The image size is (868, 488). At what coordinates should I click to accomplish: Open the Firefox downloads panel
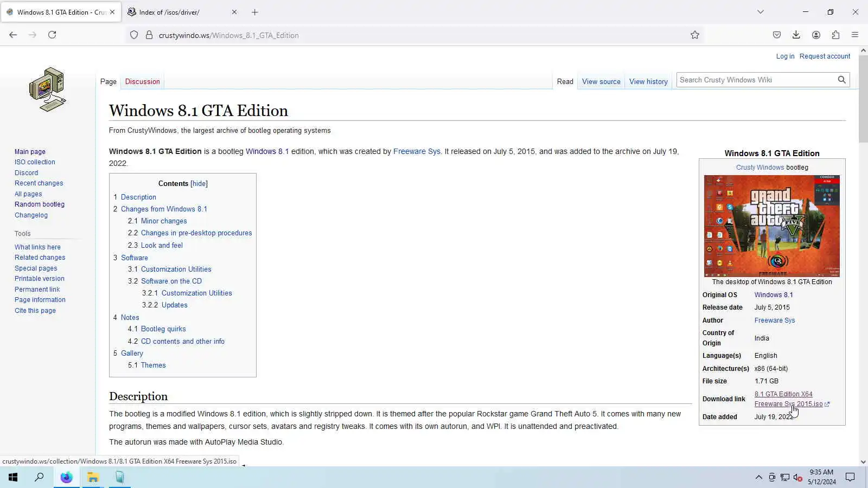tap(796, 35)
